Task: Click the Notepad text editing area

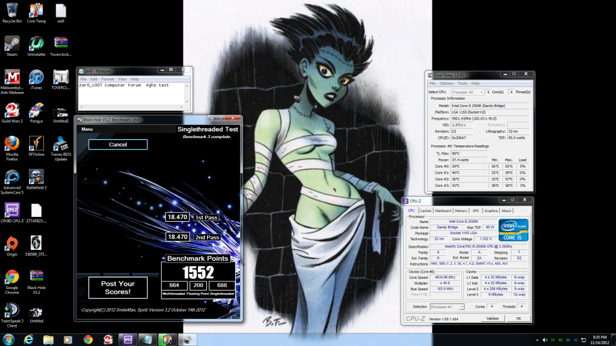Action: coord(132,93)
